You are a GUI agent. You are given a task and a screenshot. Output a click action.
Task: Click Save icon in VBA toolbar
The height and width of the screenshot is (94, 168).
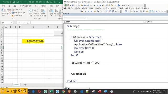pos(72,5)
